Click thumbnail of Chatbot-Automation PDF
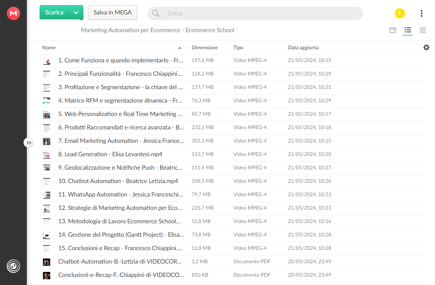The height and width of the screenshot is (285, 435). click(x=47, y=262)
